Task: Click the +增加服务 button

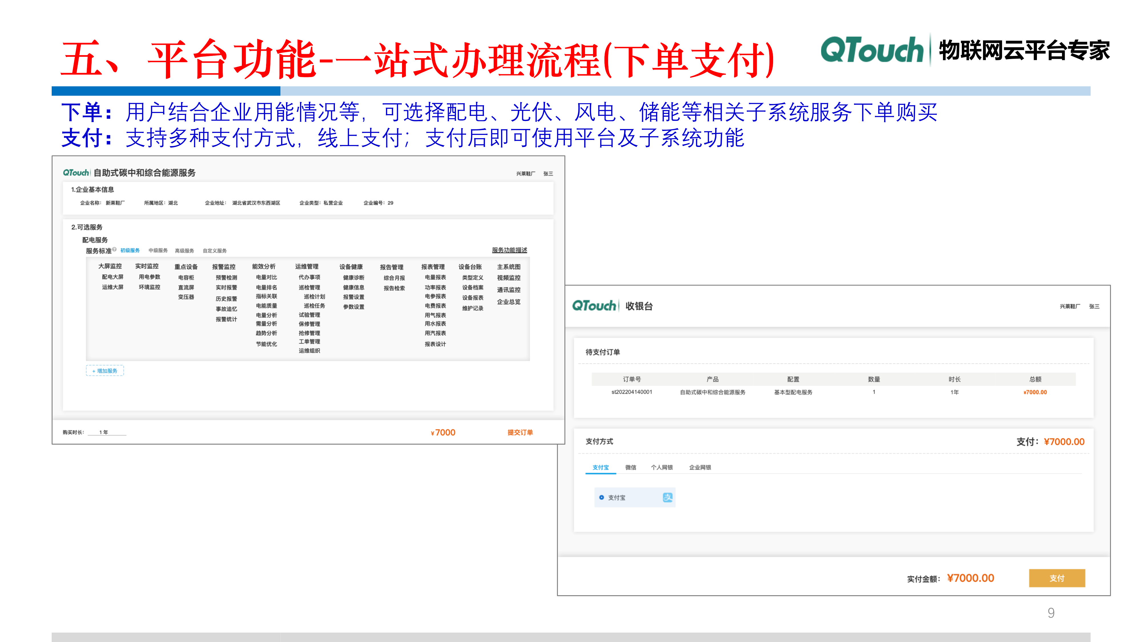Action: (104, 370)
